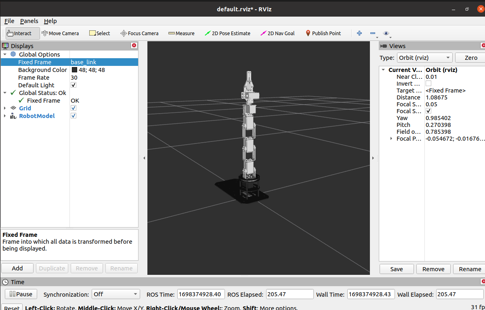The height and width of the screenshot is (310, 485).
Task: Toggle the Focal Shape Fixed Size checkbox
Action: tap(428, 111)
